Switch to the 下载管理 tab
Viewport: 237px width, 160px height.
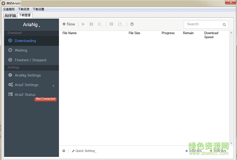[25, 15]
